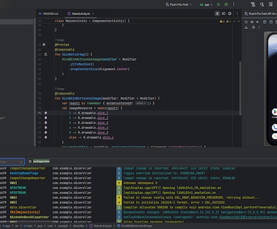Click the emulator volume up icon

pos(252,22)
